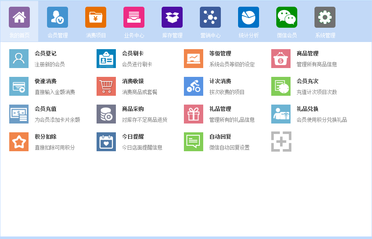Open the 等级管理 title link

tap(220, 54)
